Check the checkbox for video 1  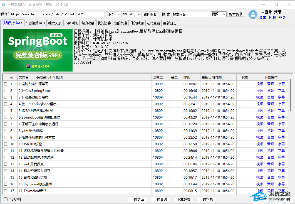pyautogui.click(x=6, y=84)
